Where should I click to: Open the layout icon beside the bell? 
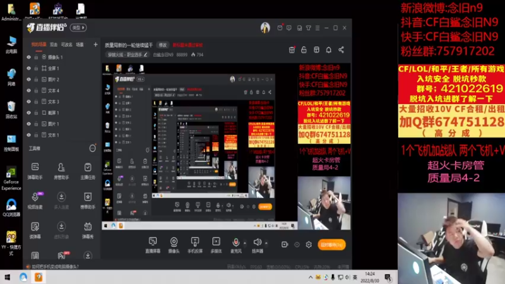coord(316,50)
